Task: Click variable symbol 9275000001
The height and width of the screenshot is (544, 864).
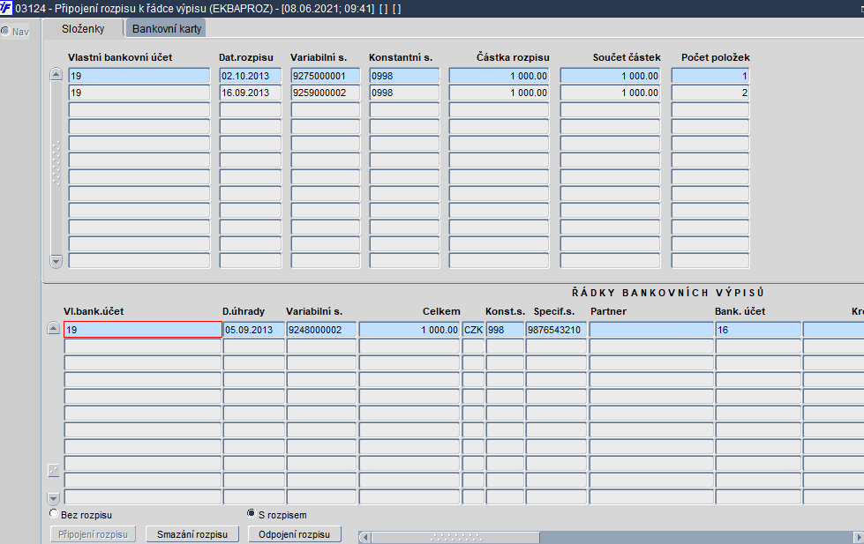Action: (326, 76)
